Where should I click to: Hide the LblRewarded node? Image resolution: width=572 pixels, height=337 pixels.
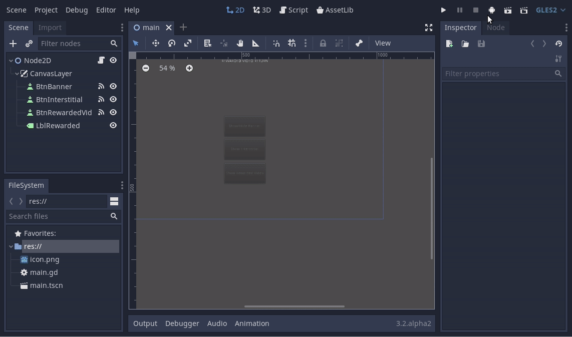click(x=113, y=126)
